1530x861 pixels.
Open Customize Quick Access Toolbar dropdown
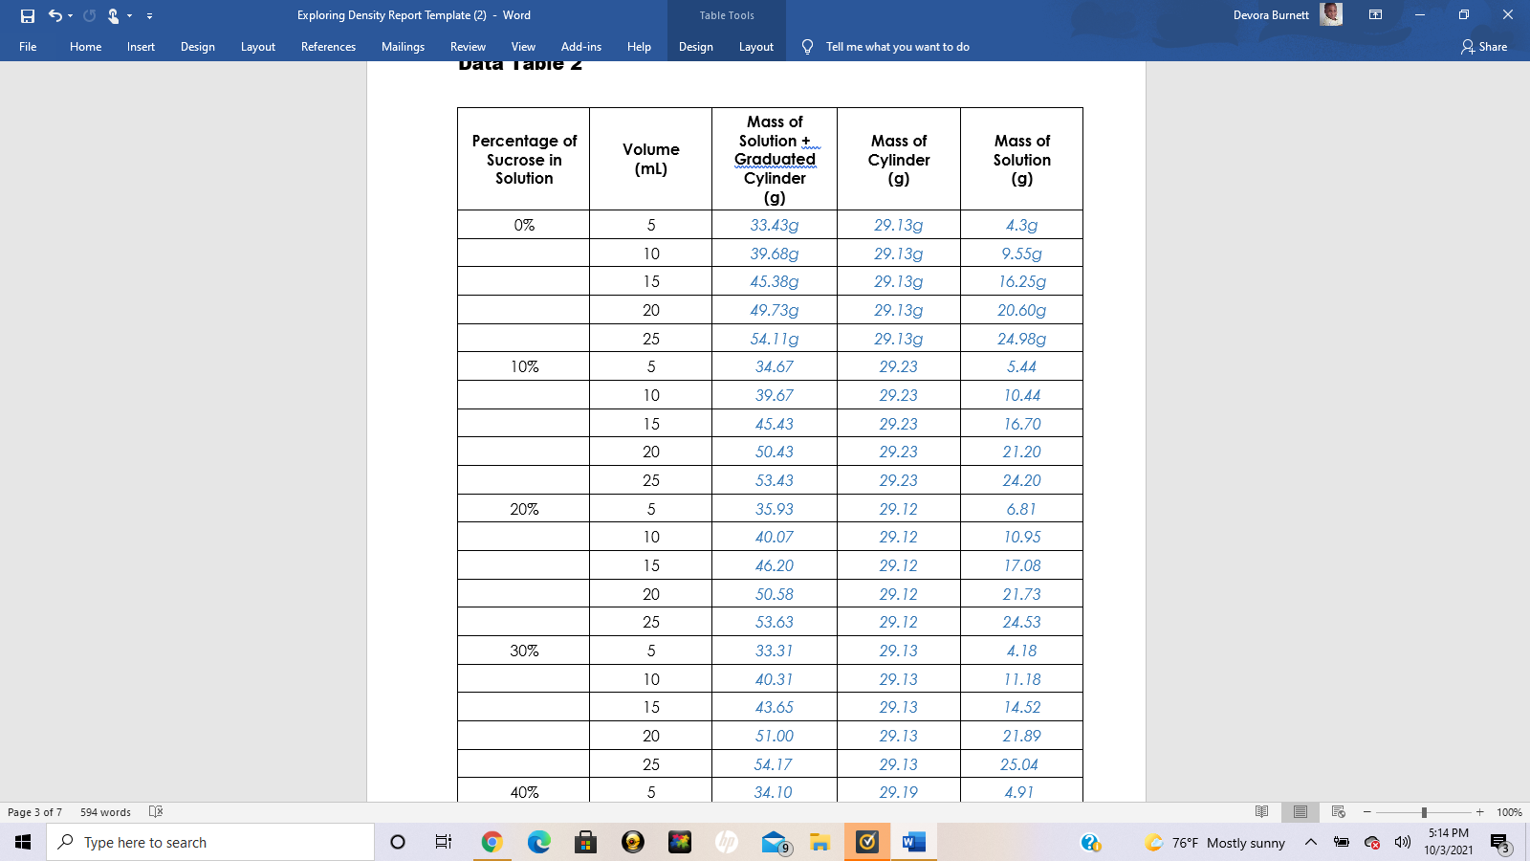[149, 15]
